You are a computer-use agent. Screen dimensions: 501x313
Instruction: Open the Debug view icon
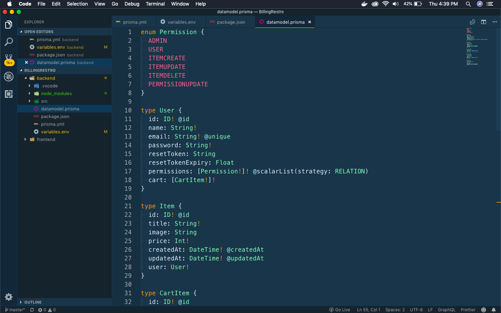coord(9,77)
